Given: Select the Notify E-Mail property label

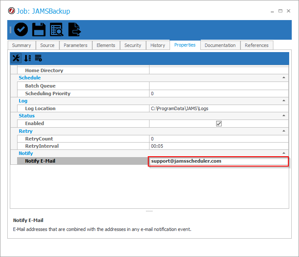Looking at the screenshot, I should (x=40, y=161).
